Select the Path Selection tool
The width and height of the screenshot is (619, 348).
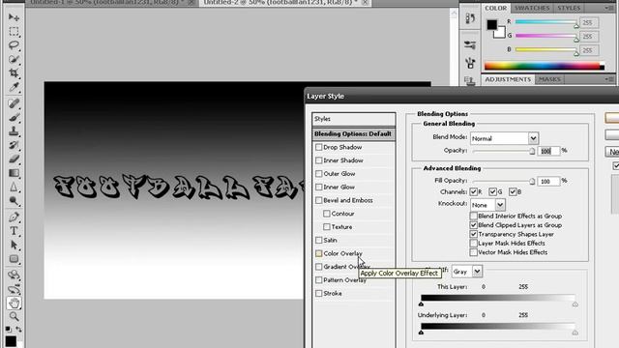tap(14, 245)
